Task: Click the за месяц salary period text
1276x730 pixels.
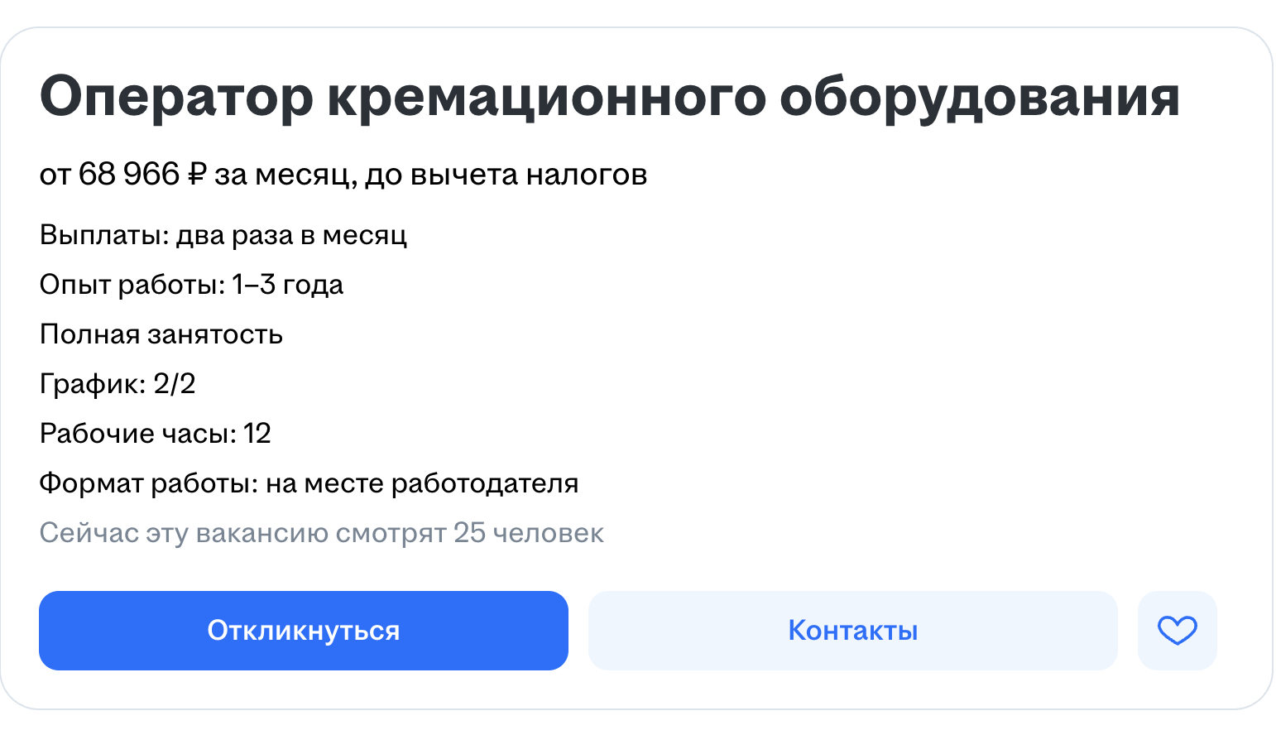Action: 286,175
